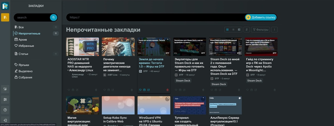The image size is (334, 126).
Task: Focus the https:// URL input field
Action: [156, 17]
